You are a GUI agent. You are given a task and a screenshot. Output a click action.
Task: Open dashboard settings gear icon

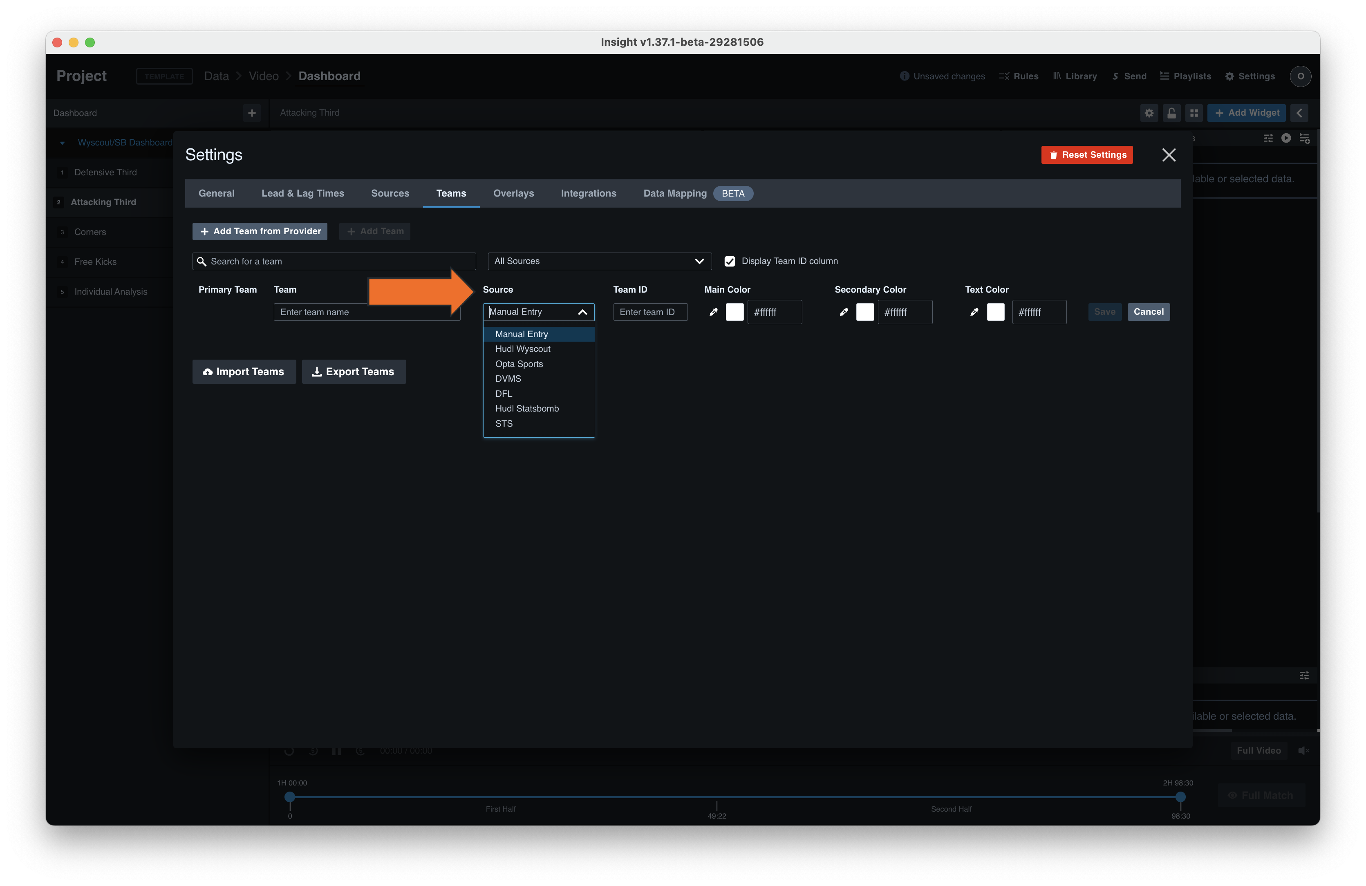(x=1149, y=113)
